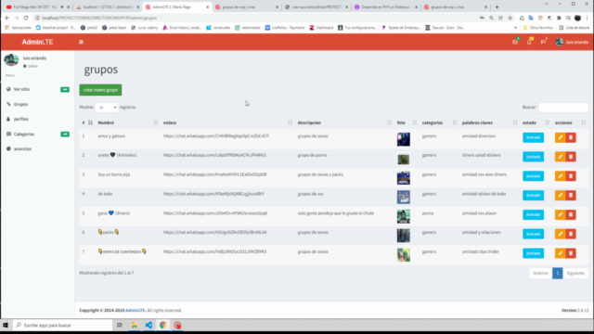Open Chrome from the taskbar
The width and height of the screenshot is (594, 334).
click(163, 326)
